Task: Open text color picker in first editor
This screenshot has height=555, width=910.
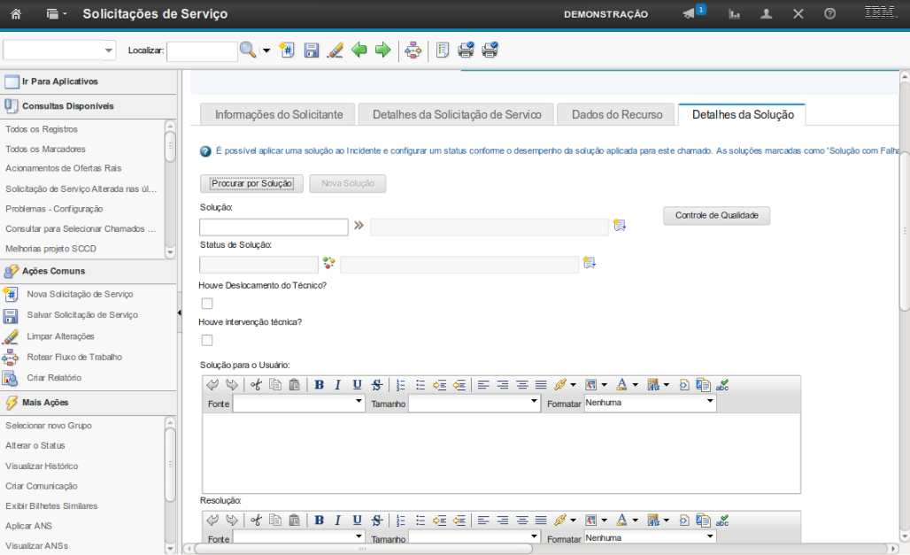Action: (x=627, y=385)
